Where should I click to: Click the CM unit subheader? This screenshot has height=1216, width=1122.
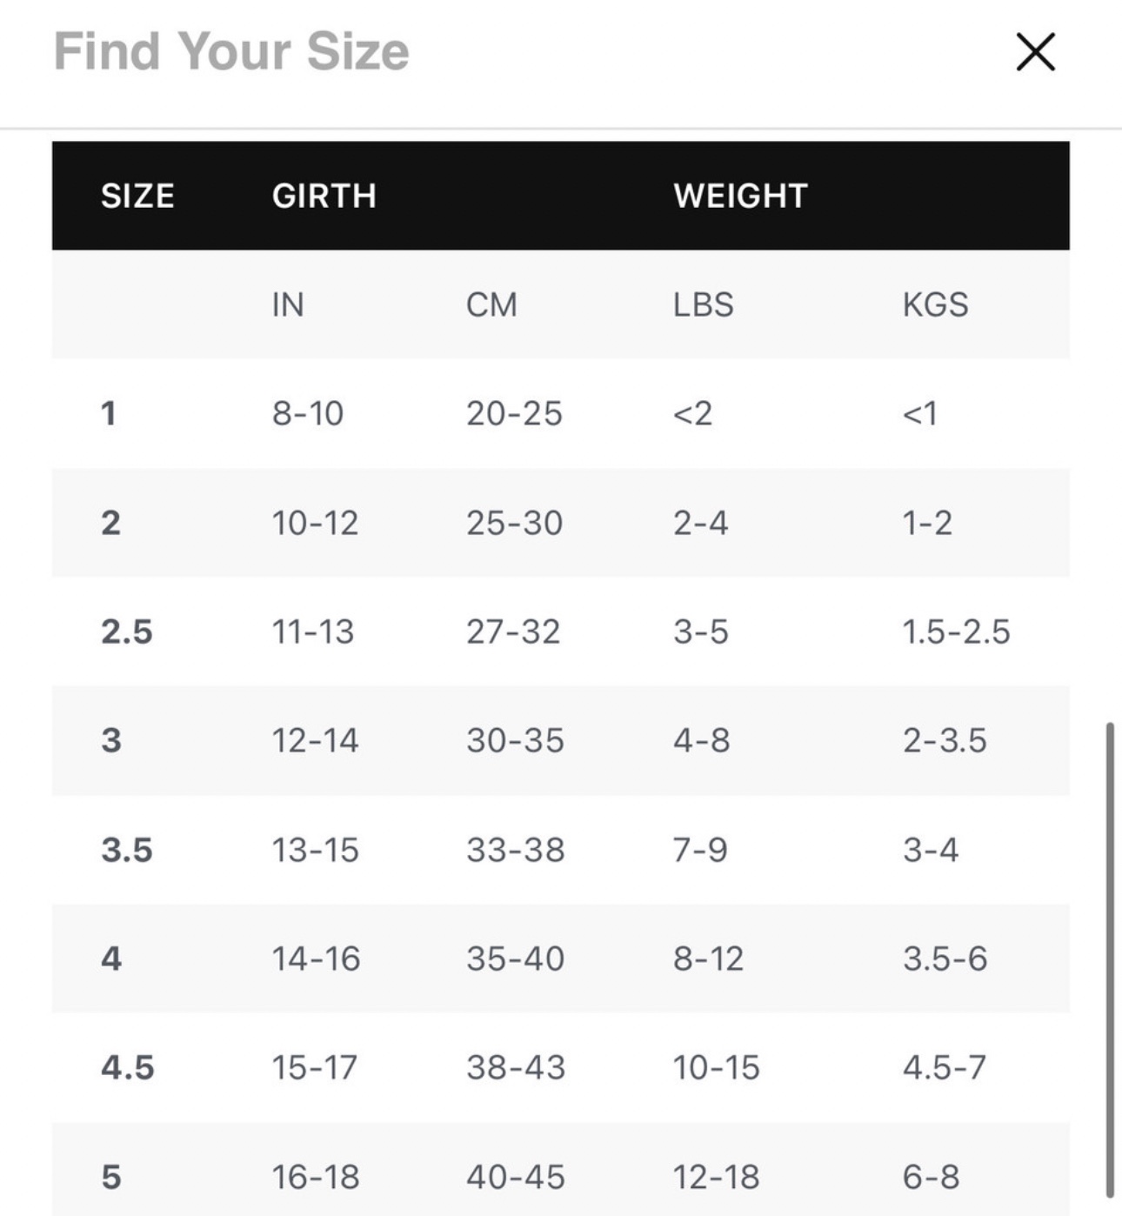(x=491, y=304)
